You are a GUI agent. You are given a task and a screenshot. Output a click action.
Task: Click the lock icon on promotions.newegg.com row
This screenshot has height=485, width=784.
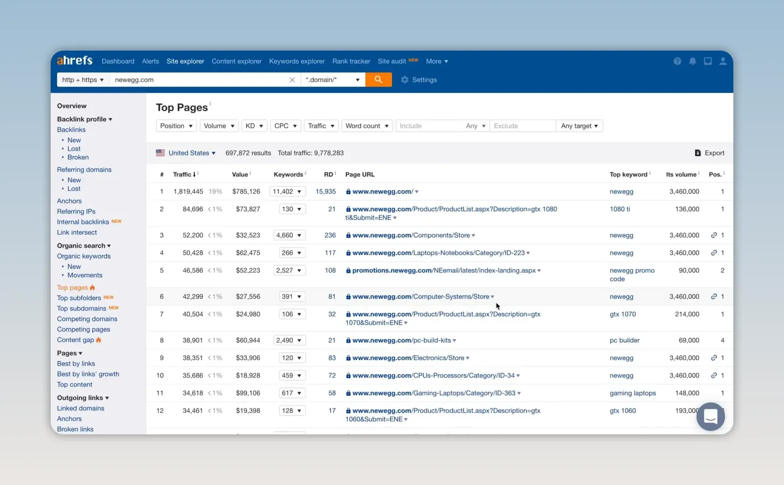pos(348,270)
